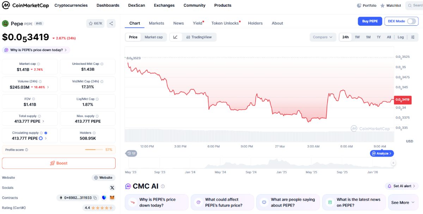Select the 24h time range
Viewport: 423px width, 214px height.
(345, 37)
